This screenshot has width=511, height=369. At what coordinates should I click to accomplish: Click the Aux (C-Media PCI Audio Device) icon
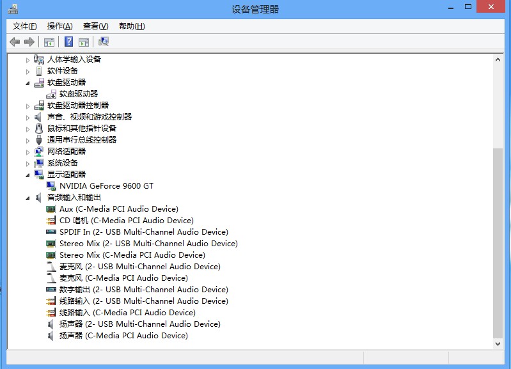[51, 209]
